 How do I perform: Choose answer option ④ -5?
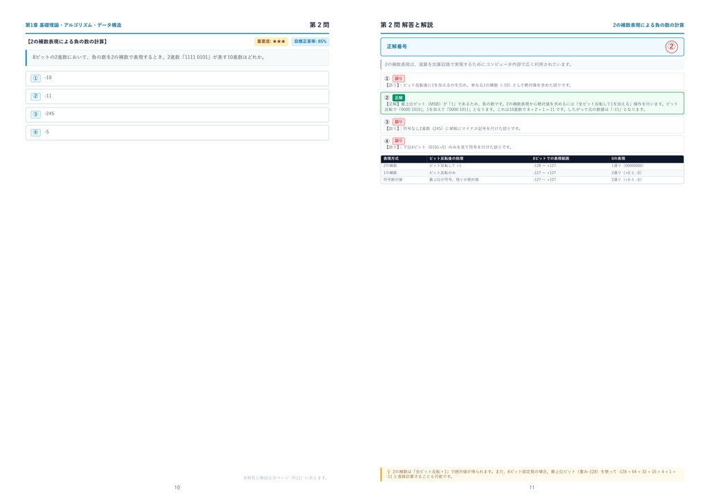point(177,132)
